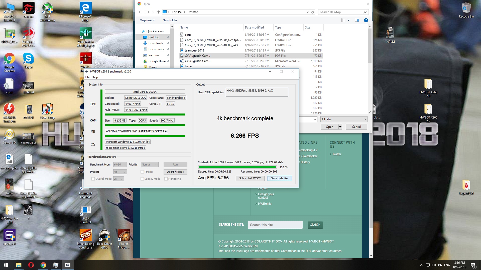Click the Abort / Reset button

(175, 172)
